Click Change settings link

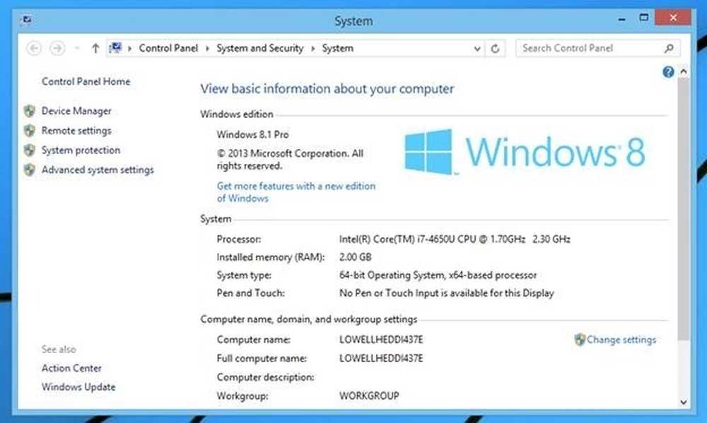click(x=621, y=340)
